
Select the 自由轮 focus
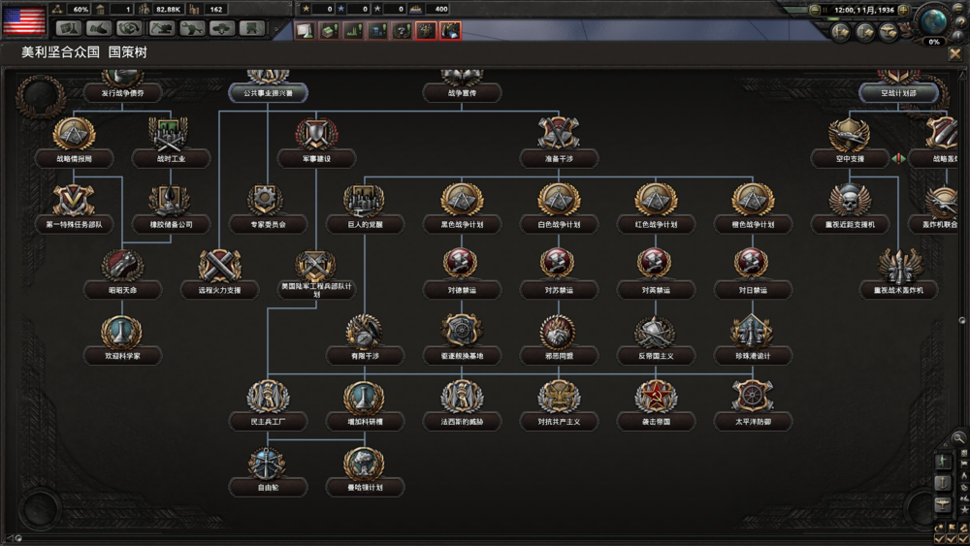[268, 471]
